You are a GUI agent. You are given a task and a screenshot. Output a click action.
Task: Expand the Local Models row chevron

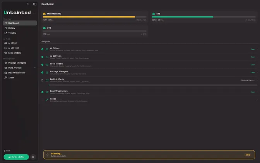coord(257,65)
